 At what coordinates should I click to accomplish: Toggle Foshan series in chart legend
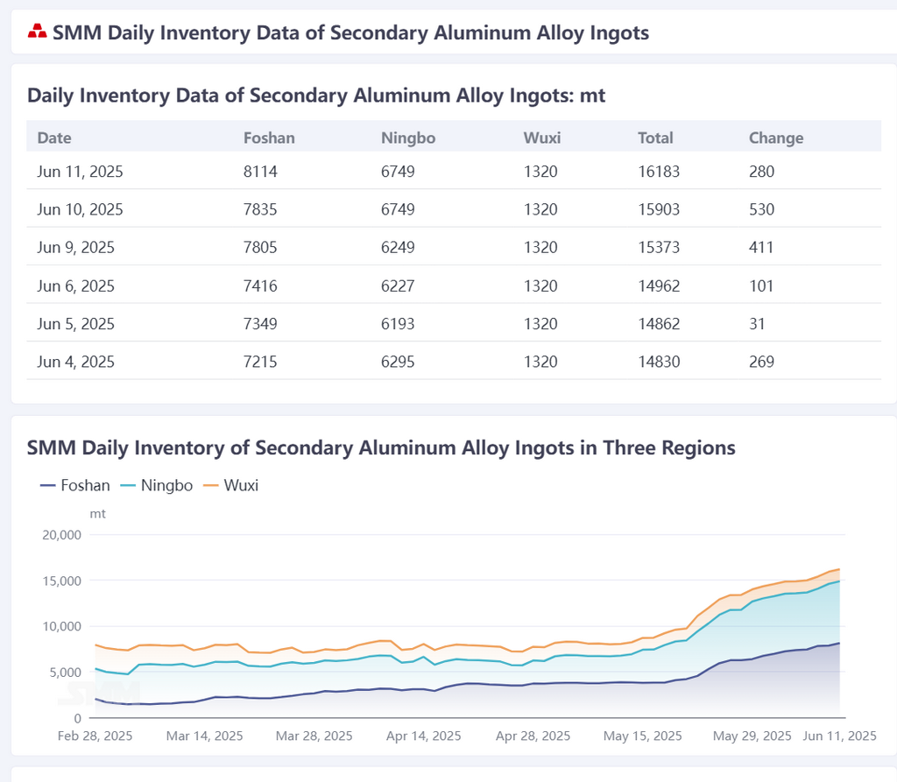click(75, 485)
